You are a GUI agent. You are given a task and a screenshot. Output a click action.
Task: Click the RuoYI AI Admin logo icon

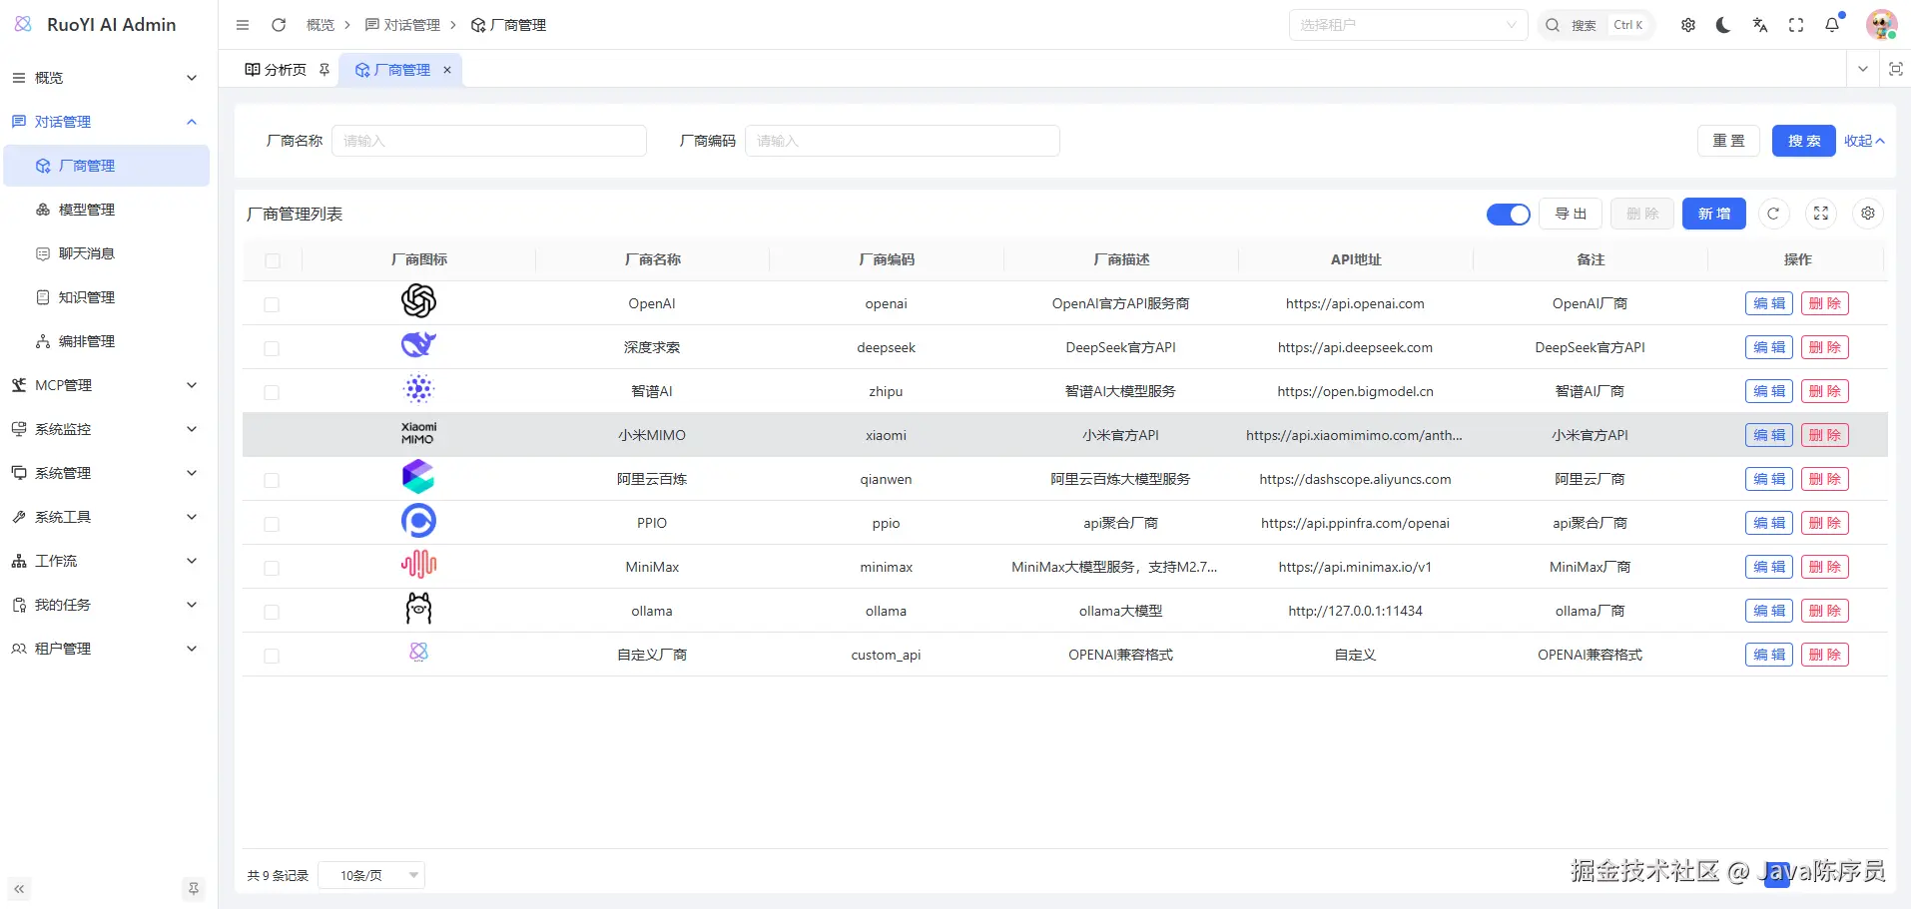tap(23, 24)
